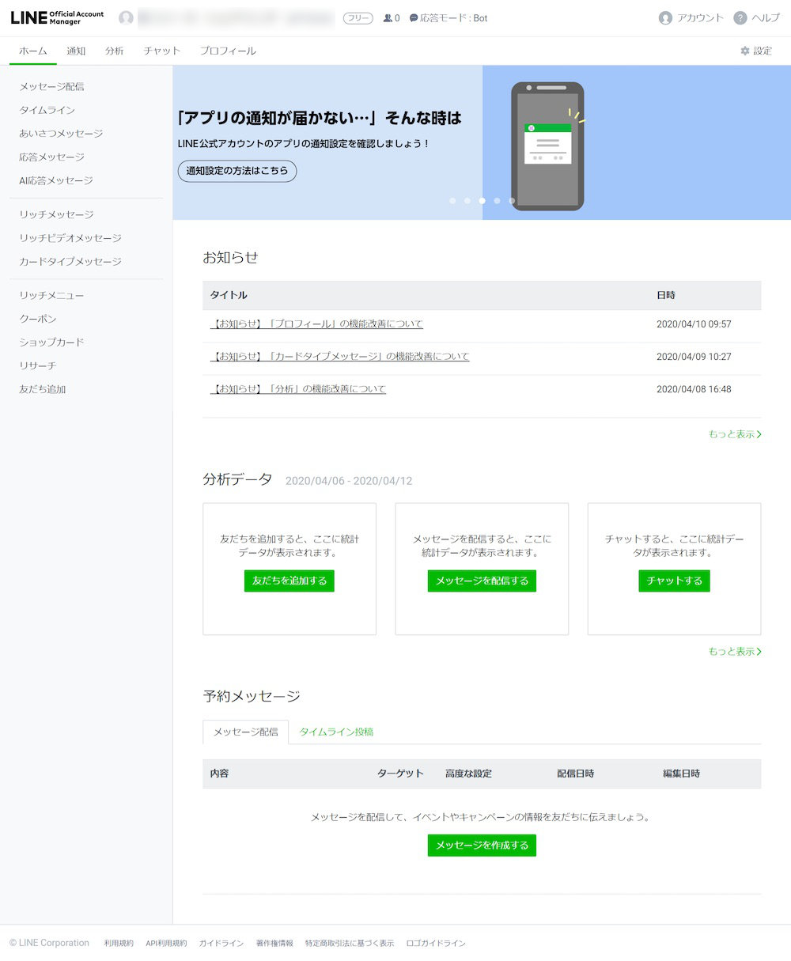
Task: Click the 高度な設定 column header
Action: pyautogui.click(x=468, y=774)
